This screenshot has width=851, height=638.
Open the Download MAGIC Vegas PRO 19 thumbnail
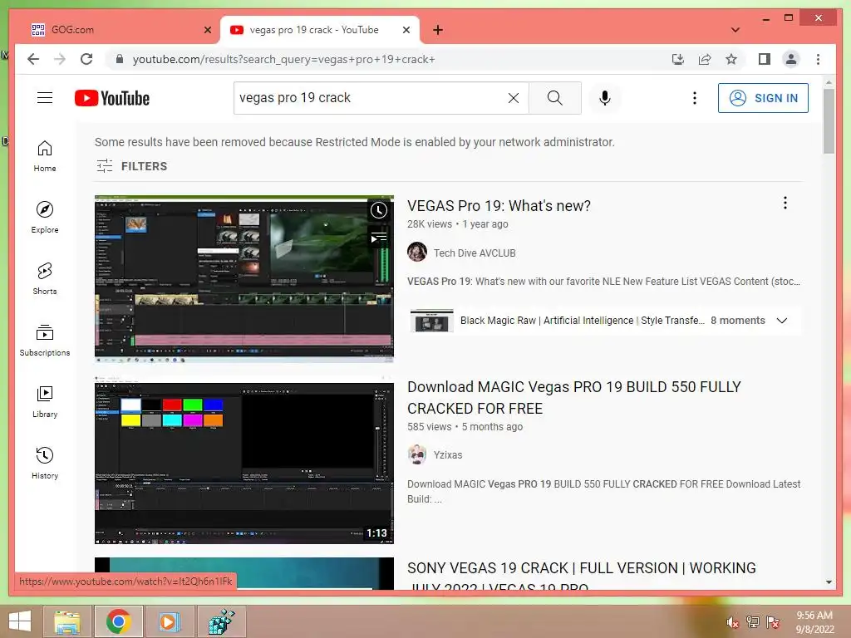[243, 460]
